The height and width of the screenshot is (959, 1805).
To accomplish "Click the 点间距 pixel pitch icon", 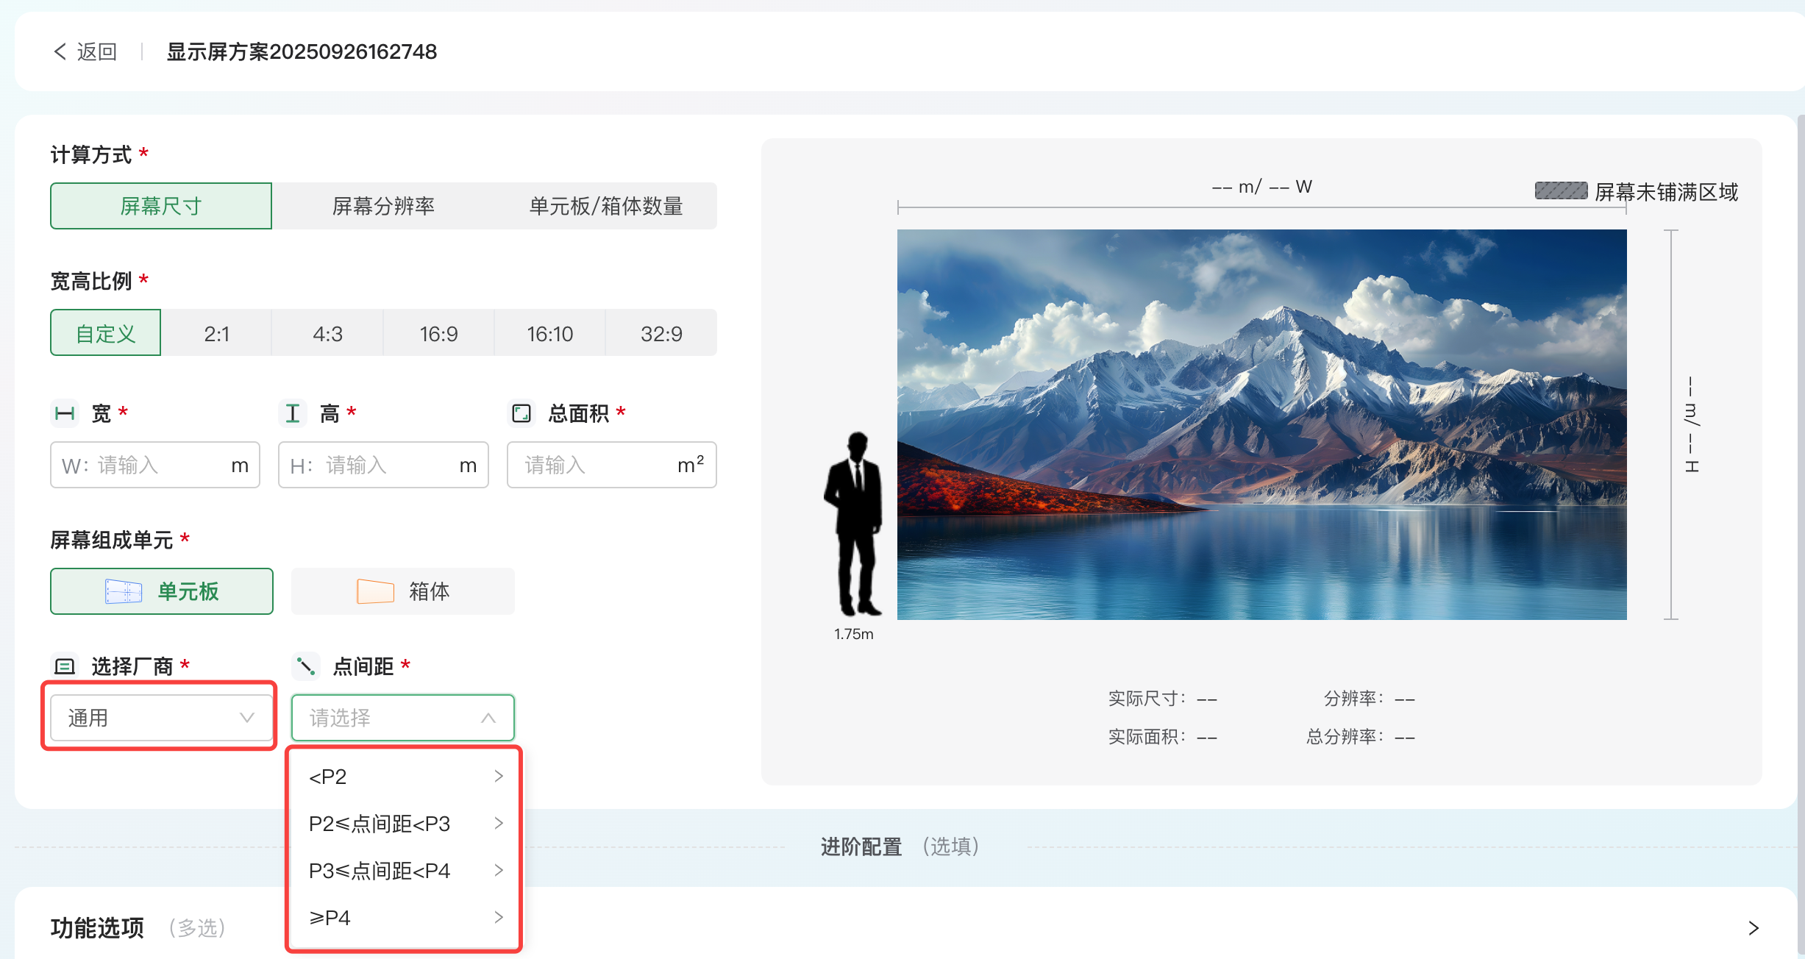I will [x=305, y=666].
